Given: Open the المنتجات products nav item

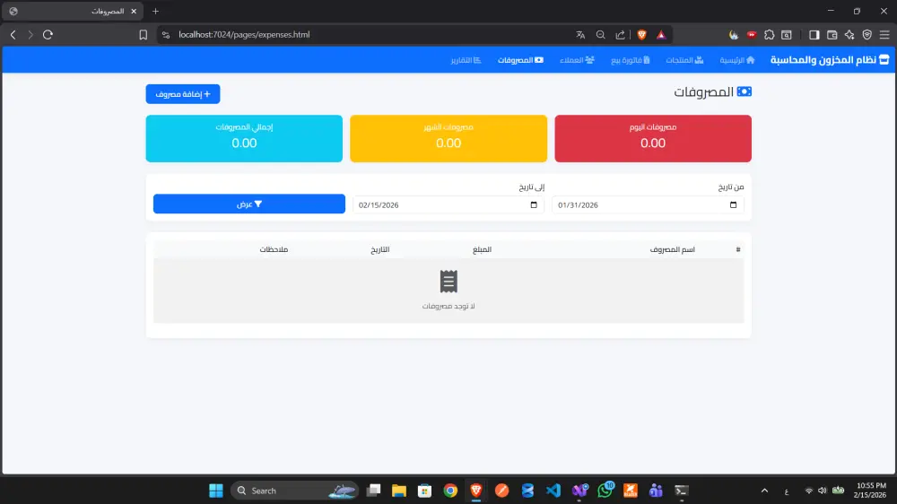Looking at the screenshot, I should click(684, 60).
